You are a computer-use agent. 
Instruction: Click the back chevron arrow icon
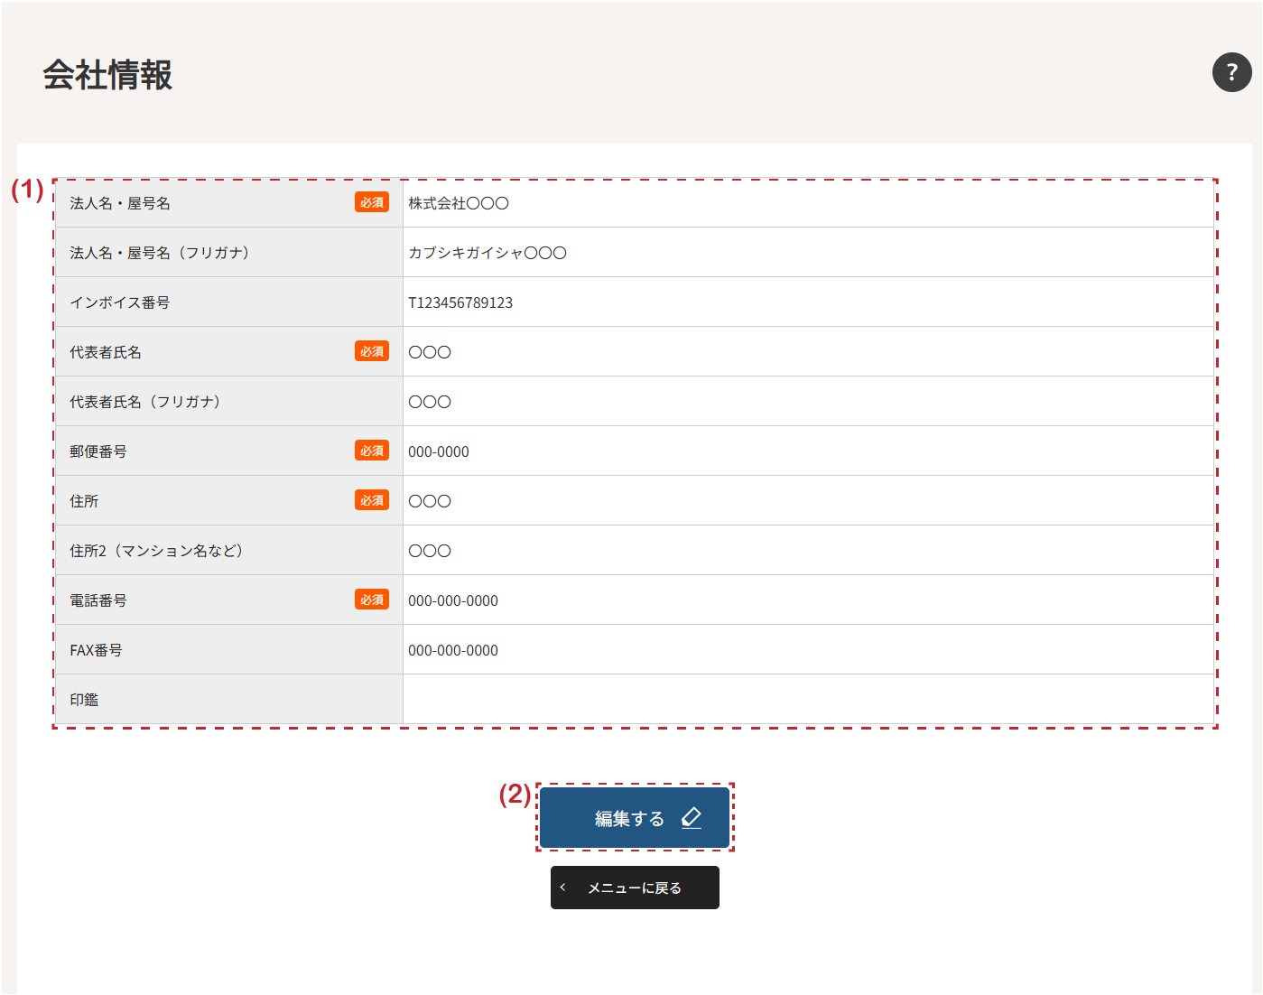click(562, 888)
